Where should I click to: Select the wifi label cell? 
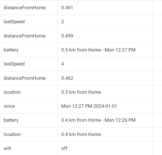(29, 148)
